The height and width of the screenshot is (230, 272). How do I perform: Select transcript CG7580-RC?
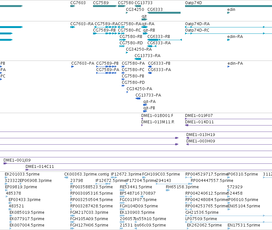[129, 30]
